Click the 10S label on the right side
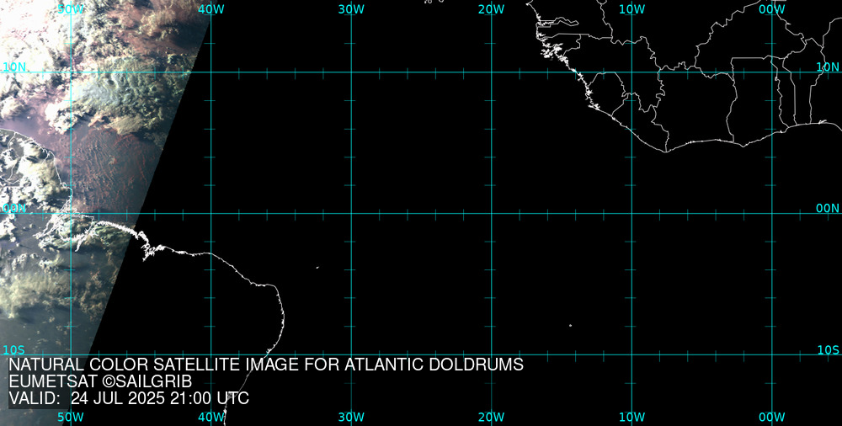The image size is (842, 426). (828, 350)
